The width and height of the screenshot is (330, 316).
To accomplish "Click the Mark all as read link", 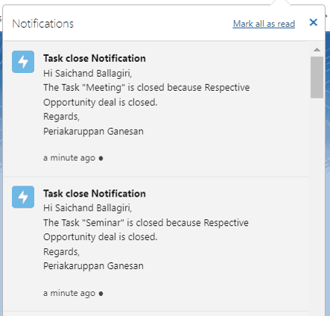I will coord(264,24).
